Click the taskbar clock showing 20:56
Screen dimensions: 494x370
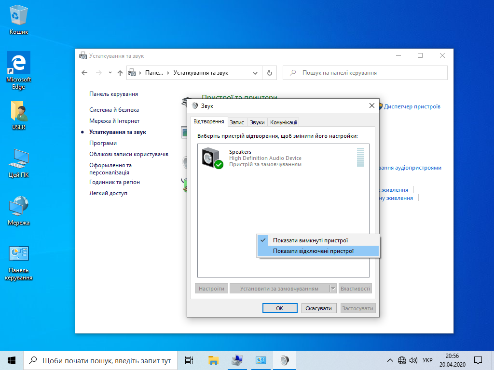[453, 360]
